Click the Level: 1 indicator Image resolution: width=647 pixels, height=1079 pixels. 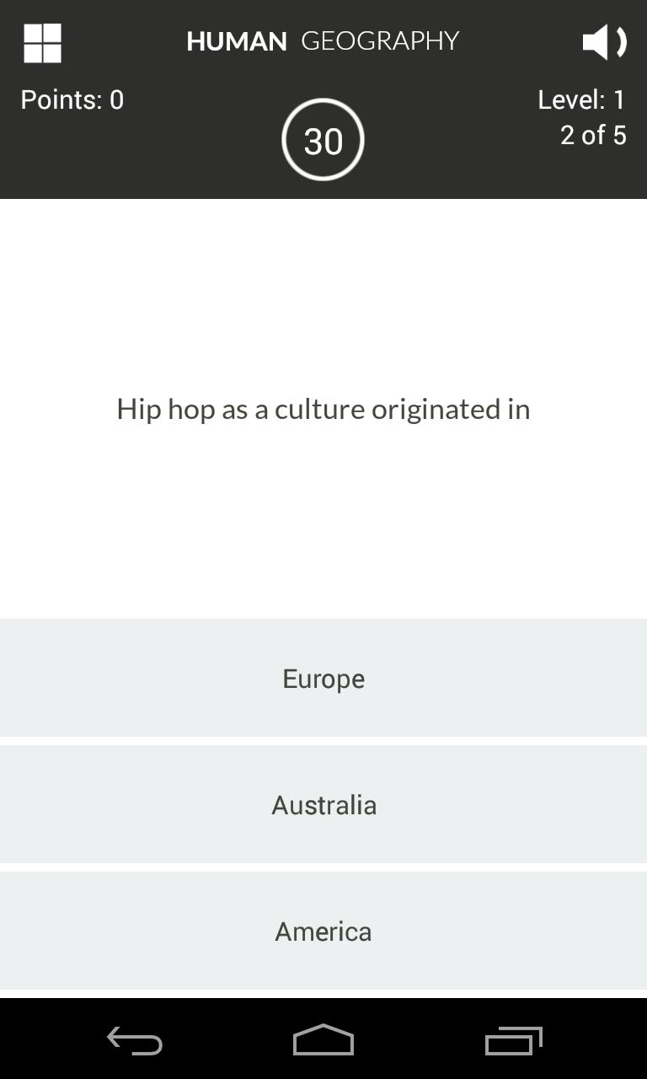coord(581,100)
